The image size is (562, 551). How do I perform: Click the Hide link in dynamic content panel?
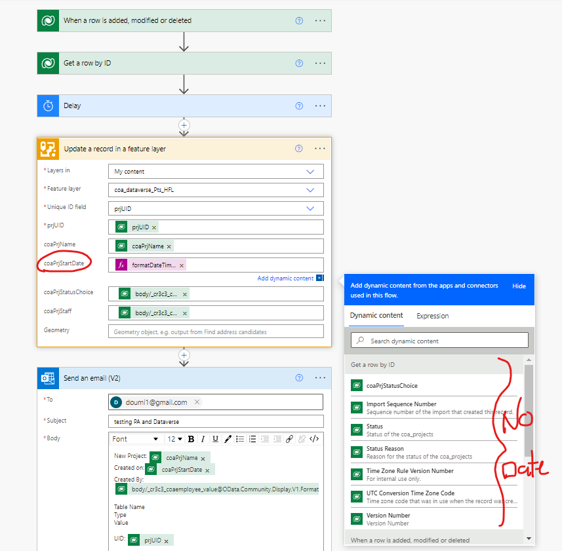pos(519,286)
